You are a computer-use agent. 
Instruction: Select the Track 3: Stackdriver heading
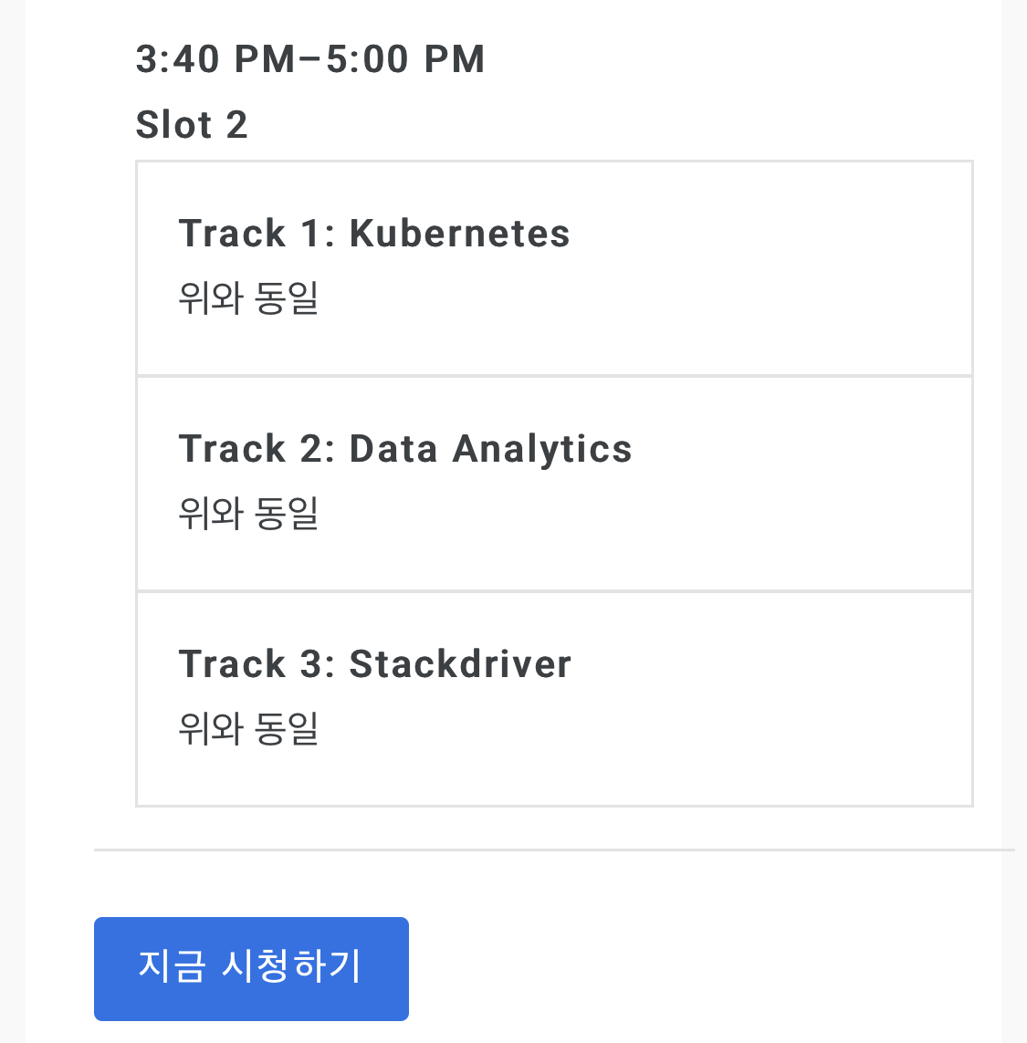[374, 663]
